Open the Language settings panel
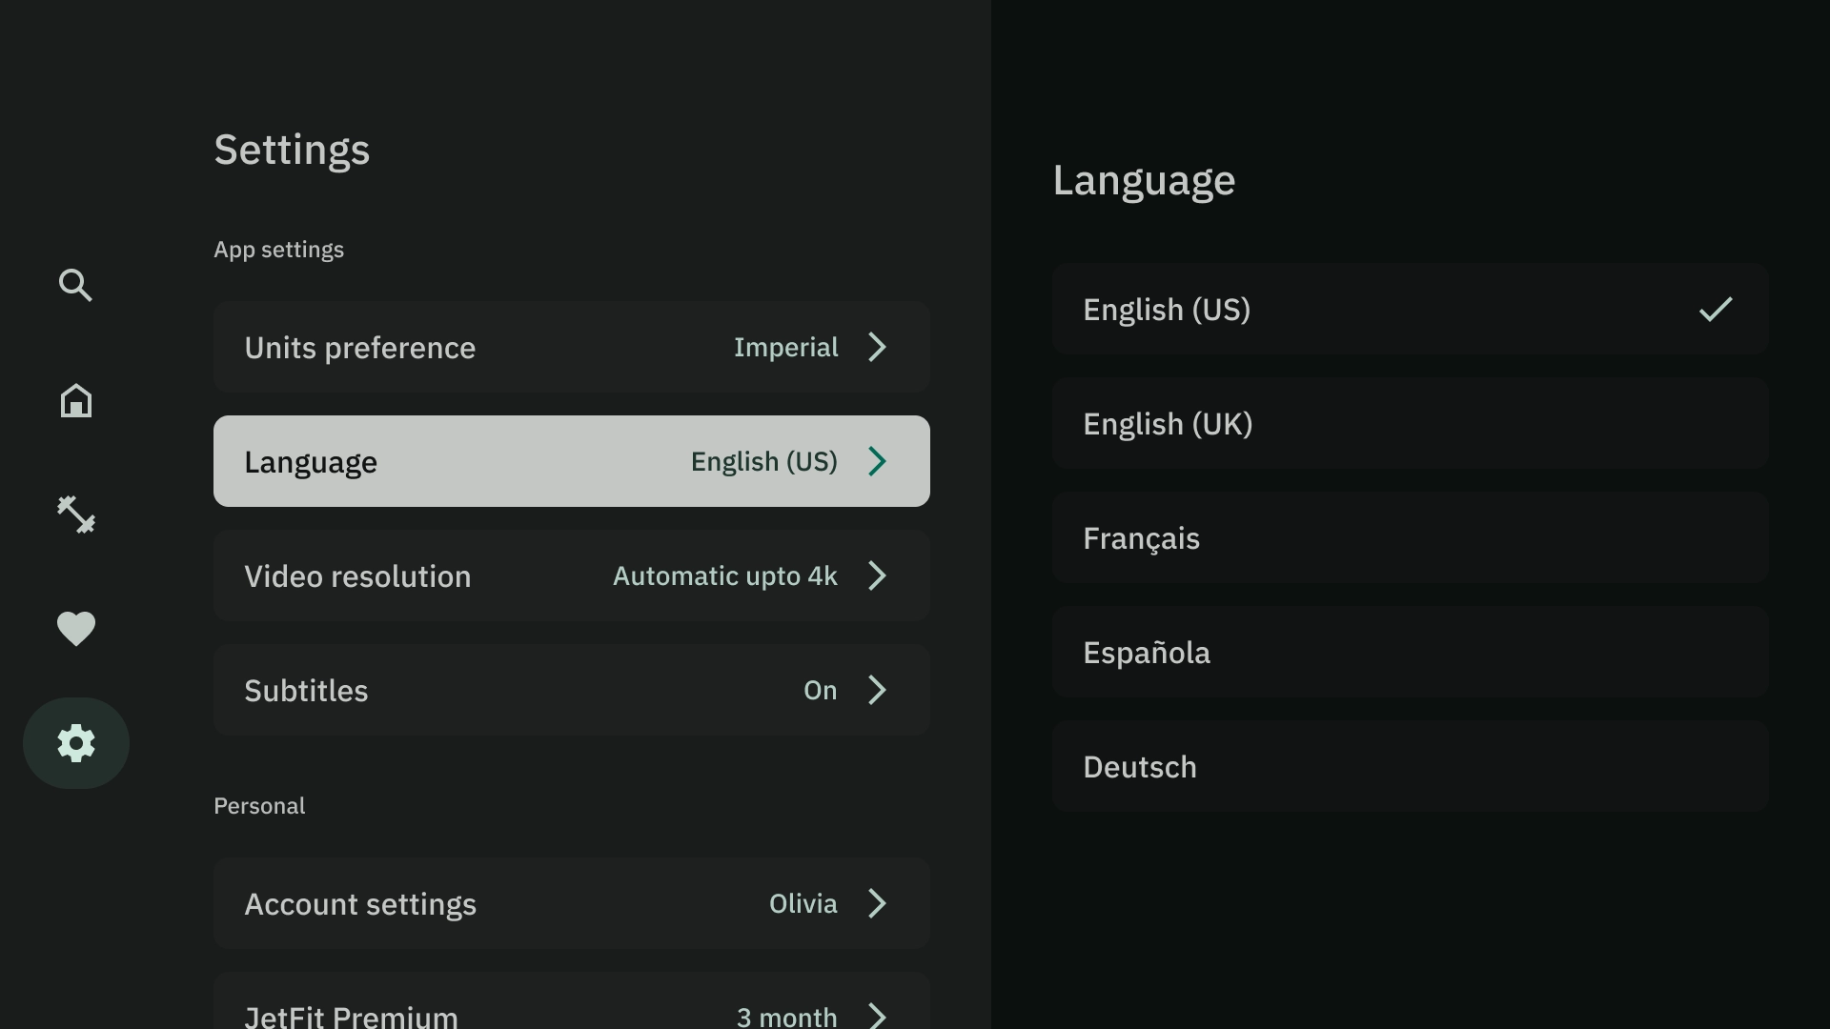The image size is (1830, 1029). point(572,461)
